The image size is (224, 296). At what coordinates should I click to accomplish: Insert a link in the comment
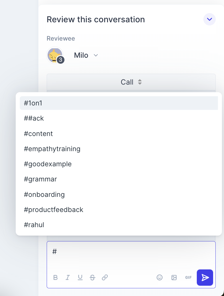tap(105, 277)
